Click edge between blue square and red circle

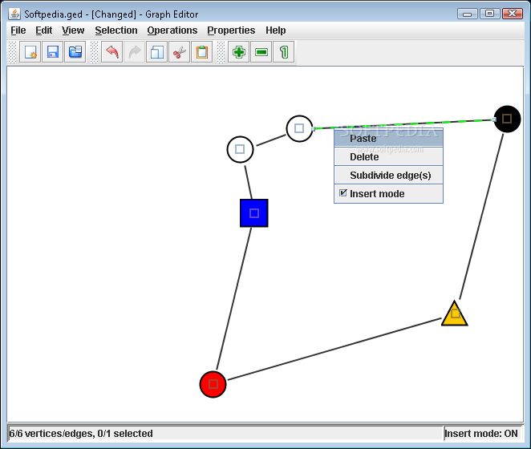[x=234, y=298]
